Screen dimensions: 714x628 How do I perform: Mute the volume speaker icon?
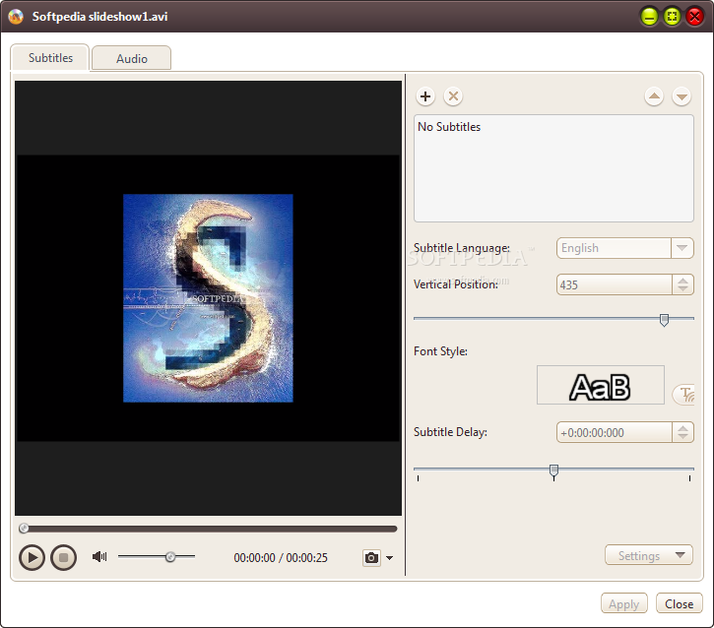(99, 556)
